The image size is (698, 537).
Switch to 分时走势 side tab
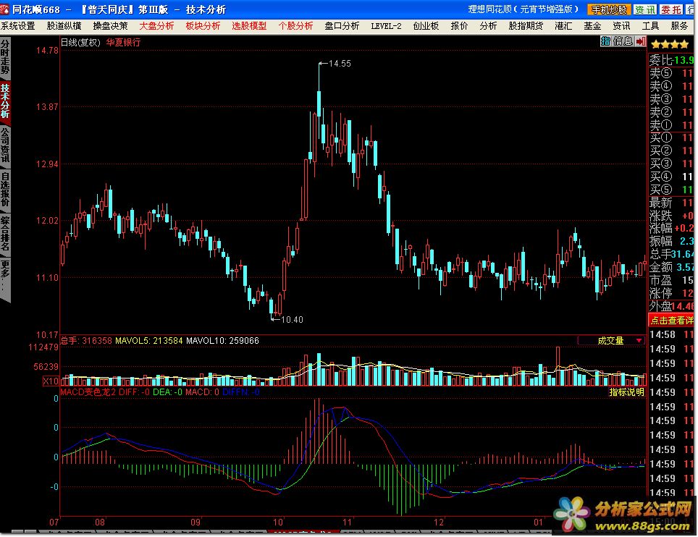(5, 57)
